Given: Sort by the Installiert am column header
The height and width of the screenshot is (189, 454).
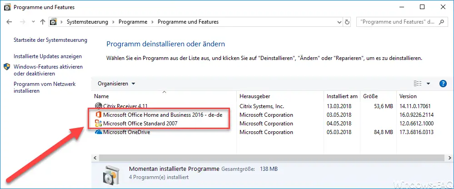Looking at the screenshot, I should point(342,96).
